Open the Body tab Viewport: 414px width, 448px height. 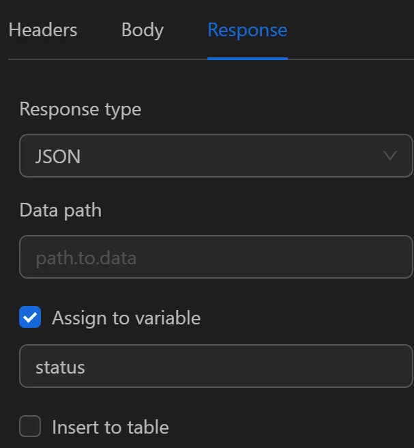point(142,30)
